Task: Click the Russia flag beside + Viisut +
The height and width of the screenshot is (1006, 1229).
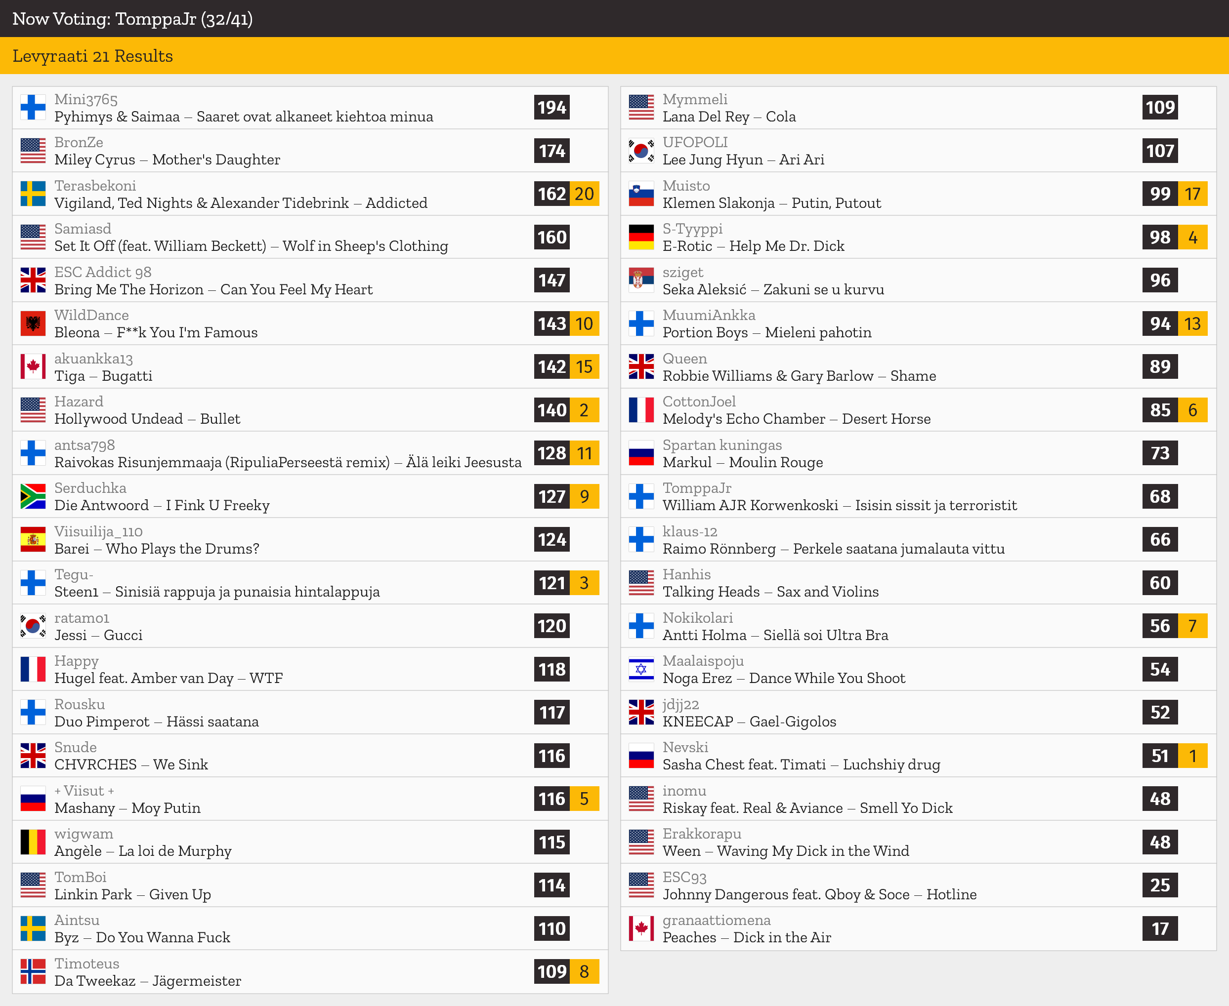Action: tap(33, 799)
